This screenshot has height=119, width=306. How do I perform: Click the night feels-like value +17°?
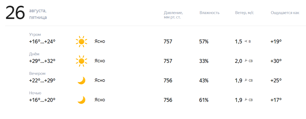coord(276,100)
